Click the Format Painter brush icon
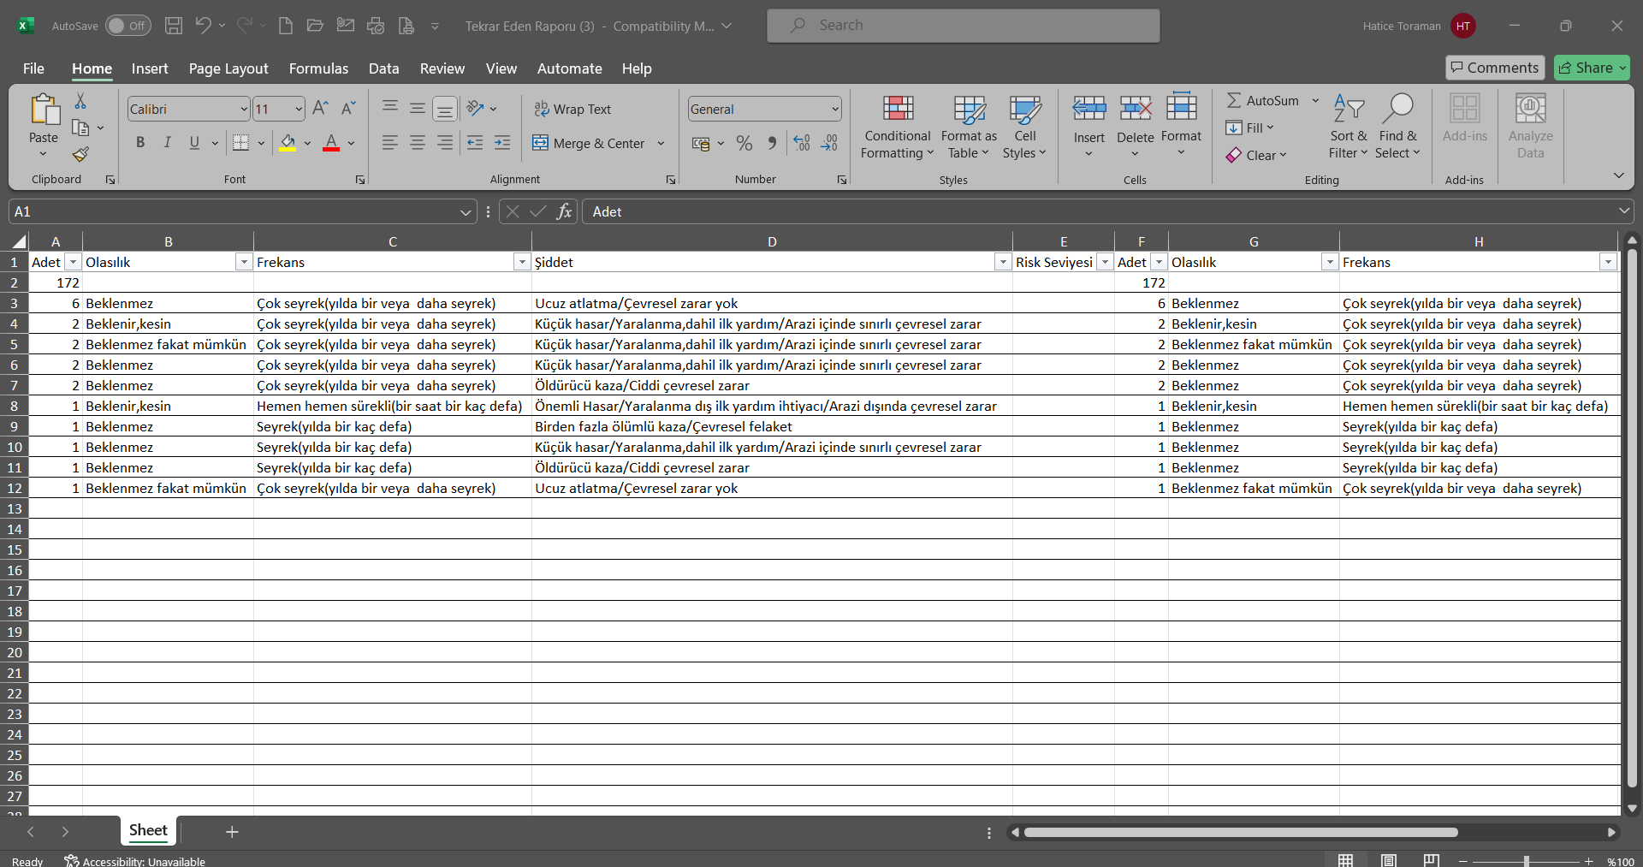 pos(80,154)
